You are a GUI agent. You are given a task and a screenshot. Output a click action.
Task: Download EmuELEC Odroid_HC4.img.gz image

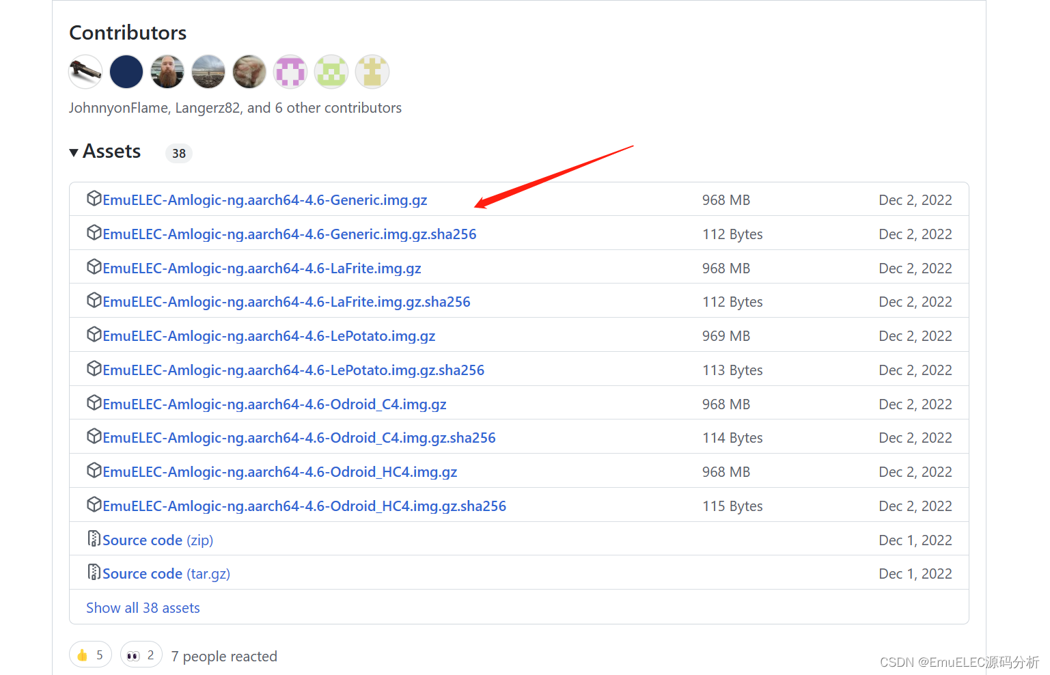(x=280, y=472)
